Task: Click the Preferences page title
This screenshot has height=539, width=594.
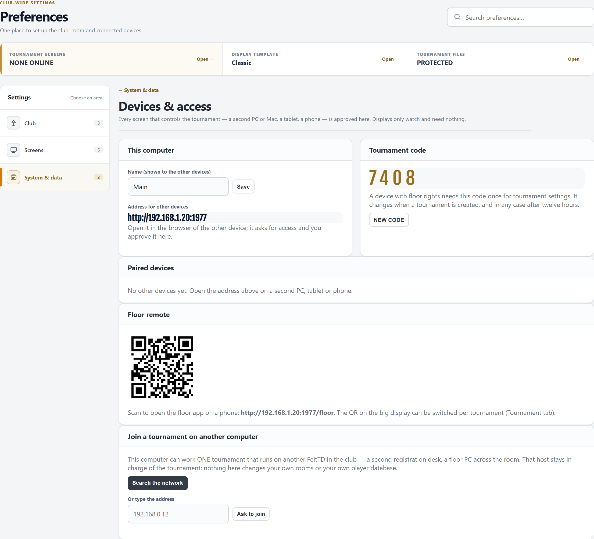Action: (x=34, y=17)
